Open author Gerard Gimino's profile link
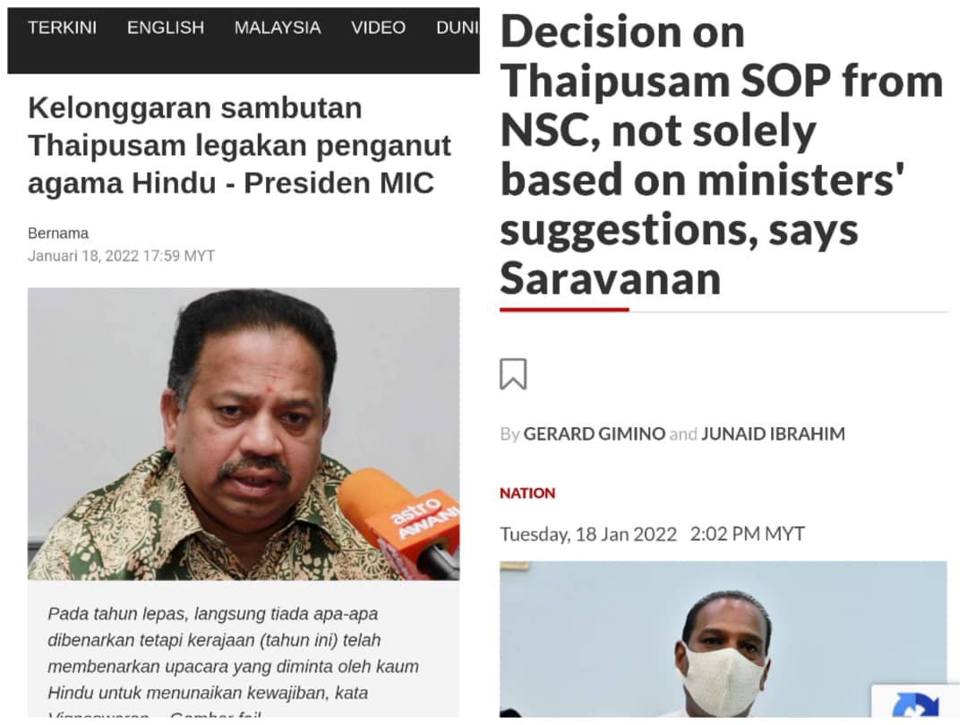 click(594, 434)
